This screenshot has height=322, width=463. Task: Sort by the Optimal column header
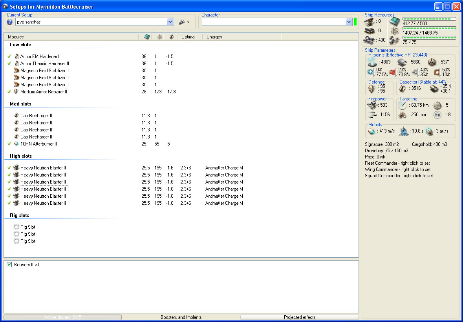[188, 37]
